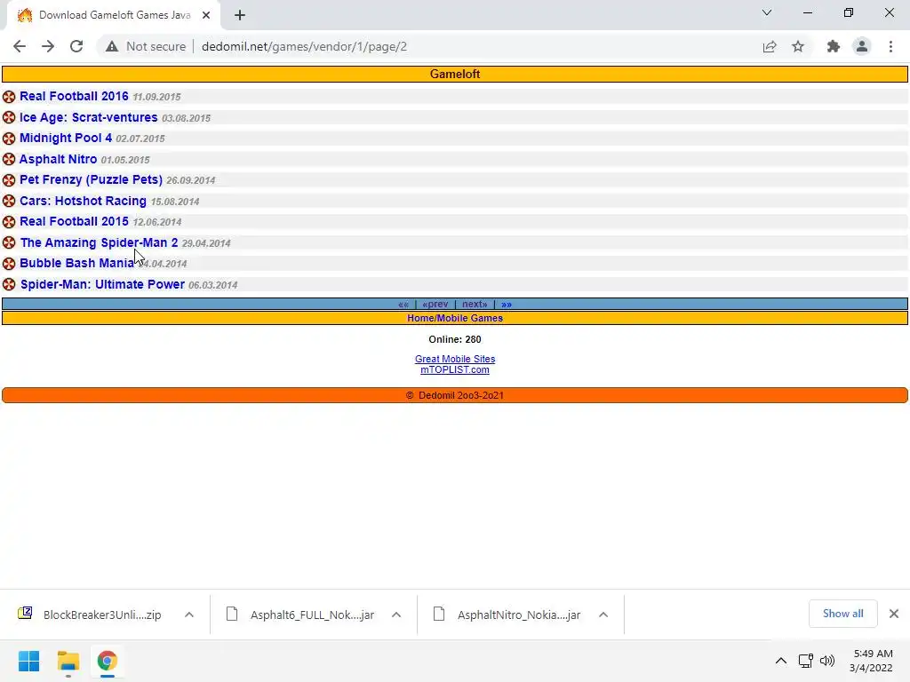Jump to the last page with »» link
The width and height of the screenshot is (910, 682).
pyautogui.click(x=507, y=304)
